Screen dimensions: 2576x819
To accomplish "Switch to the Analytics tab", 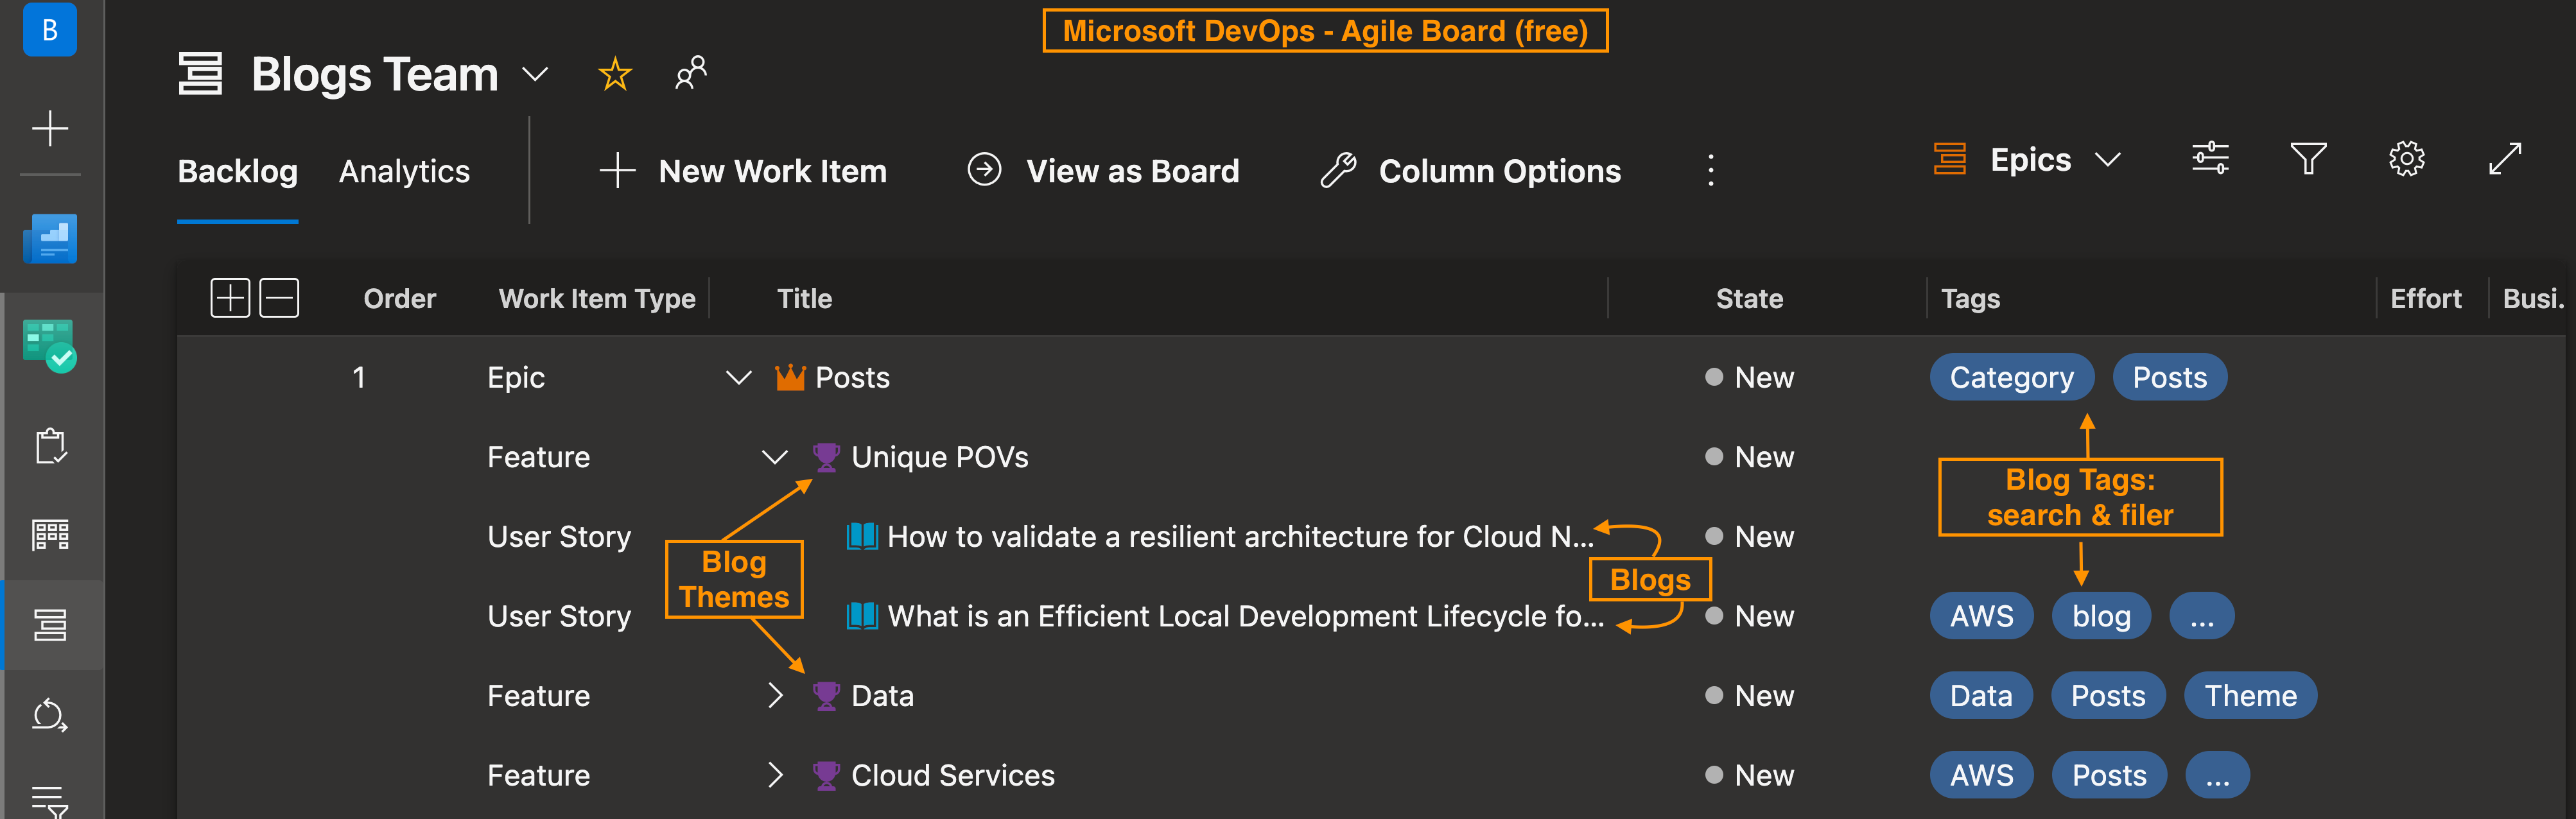I will 404,172.
